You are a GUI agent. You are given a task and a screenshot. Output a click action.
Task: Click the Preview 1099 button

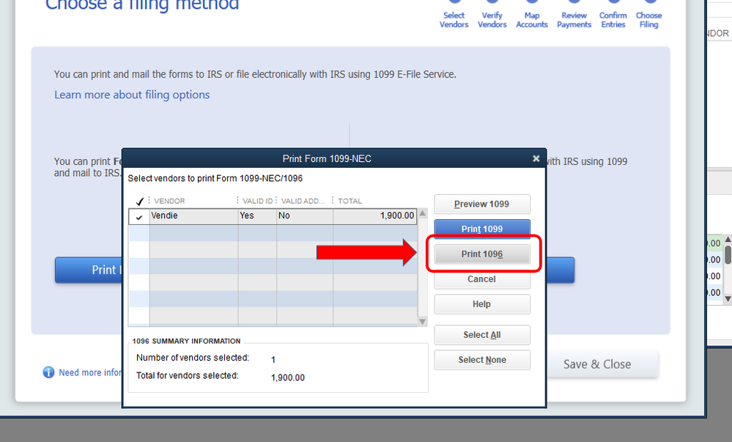click(482, 205)
